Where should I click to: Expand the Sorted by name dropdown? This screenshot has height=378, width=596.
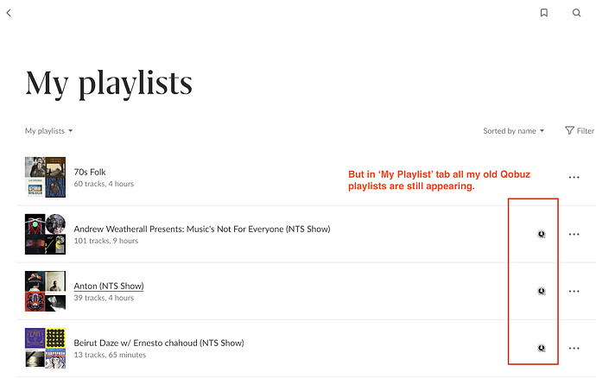[x=514, y=130]
